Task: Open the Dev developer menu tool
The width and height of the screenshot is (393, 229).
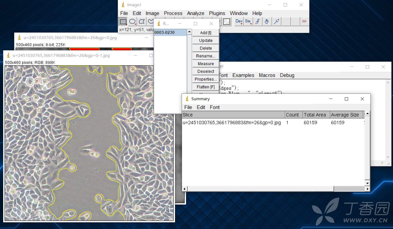Action: (239, 22)
